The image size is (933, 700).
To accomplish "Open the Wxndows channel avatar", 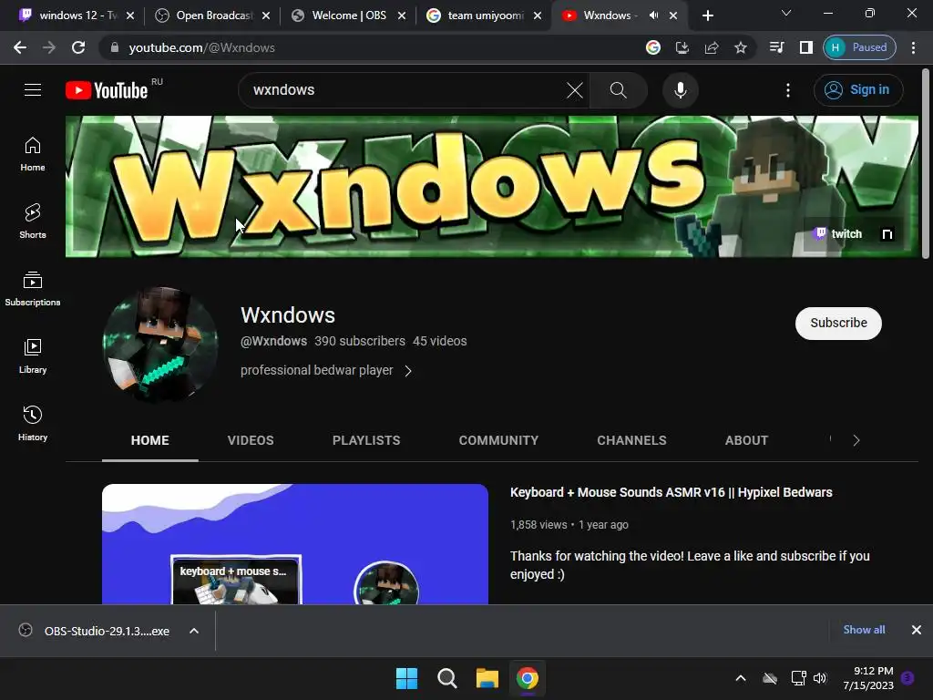I will 160,344.
